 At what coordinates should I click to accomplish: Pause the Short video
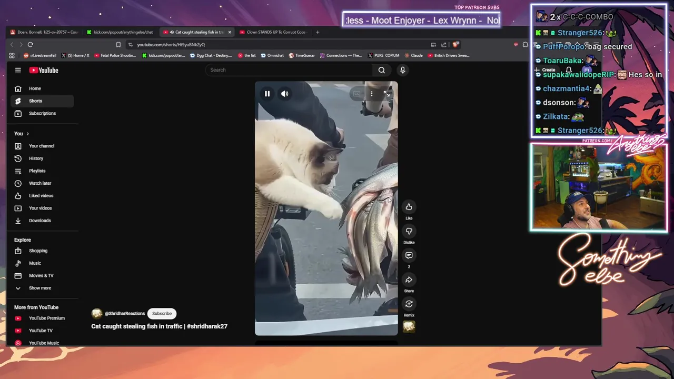(267, 94)
